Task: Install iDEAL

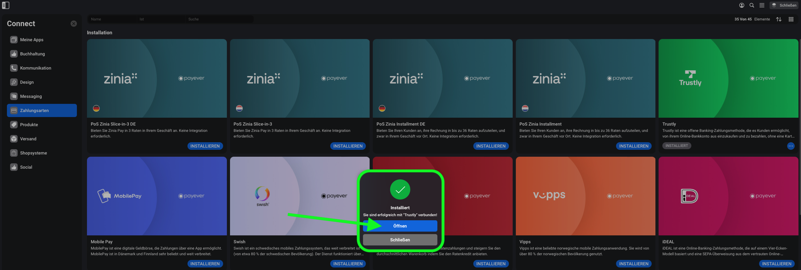Action: [x=777, y=264]
